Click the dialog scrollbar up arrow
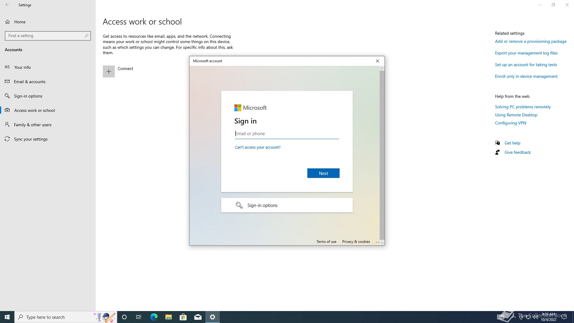Screen dimensions: 574x323 pyautogui.click(x=382, y=68)
